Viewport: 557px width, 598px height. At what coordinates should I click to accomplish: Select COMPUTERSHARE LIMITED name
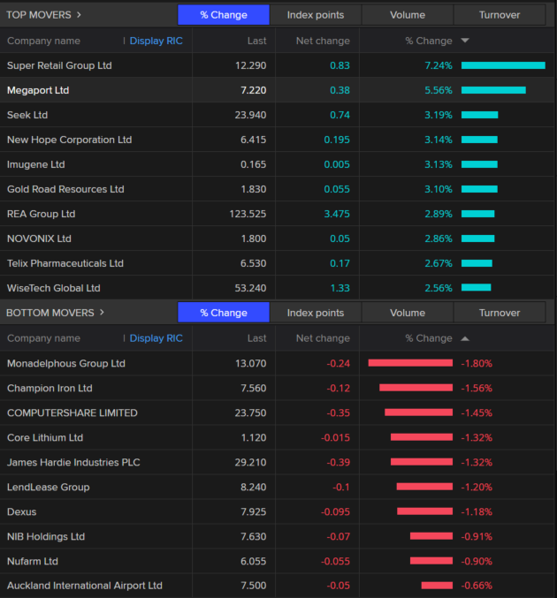click(x=72, y=413)
